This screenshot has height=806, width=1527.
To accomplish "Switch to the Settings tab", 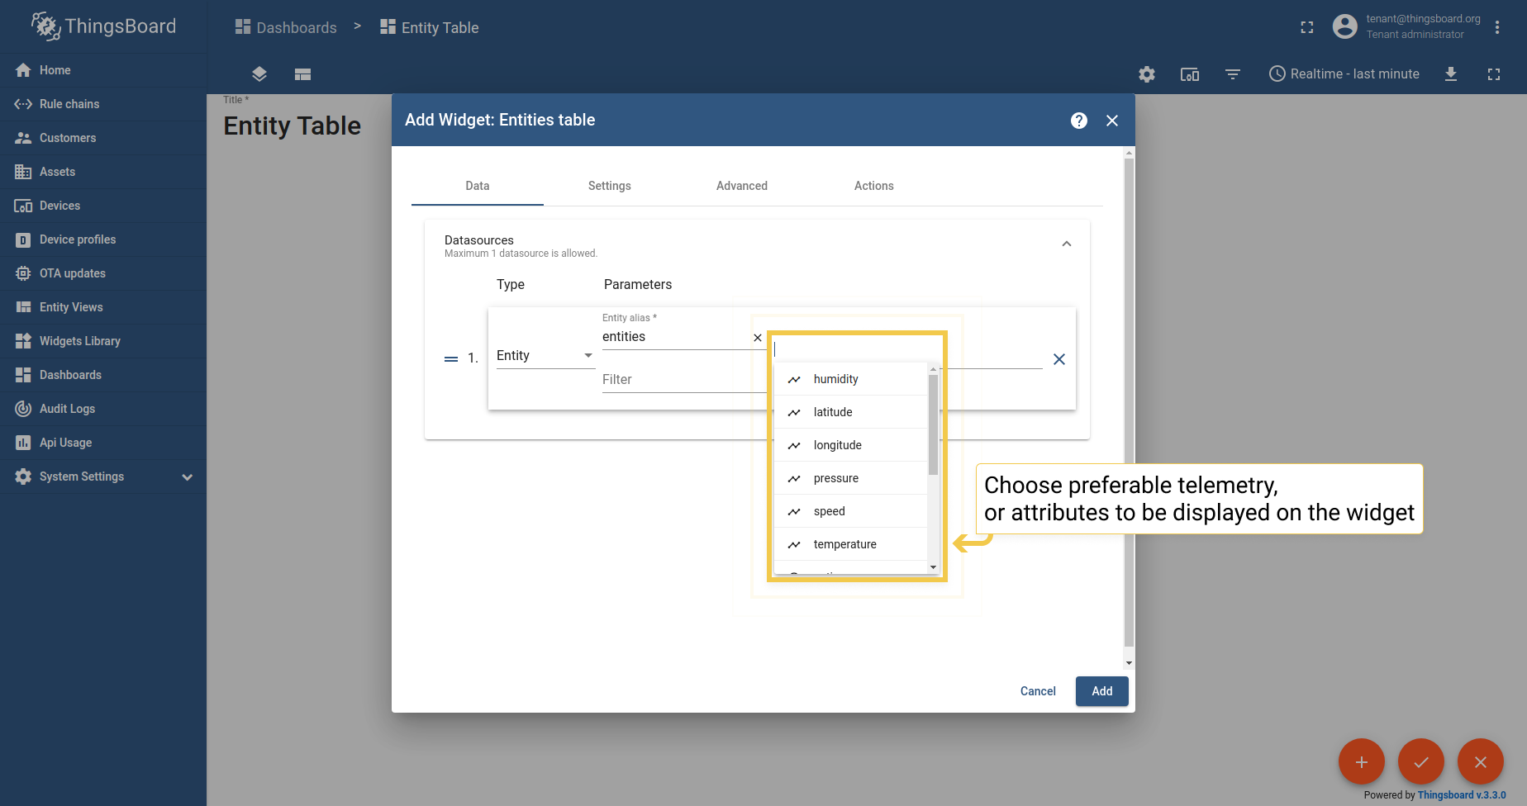I will 609,186.
